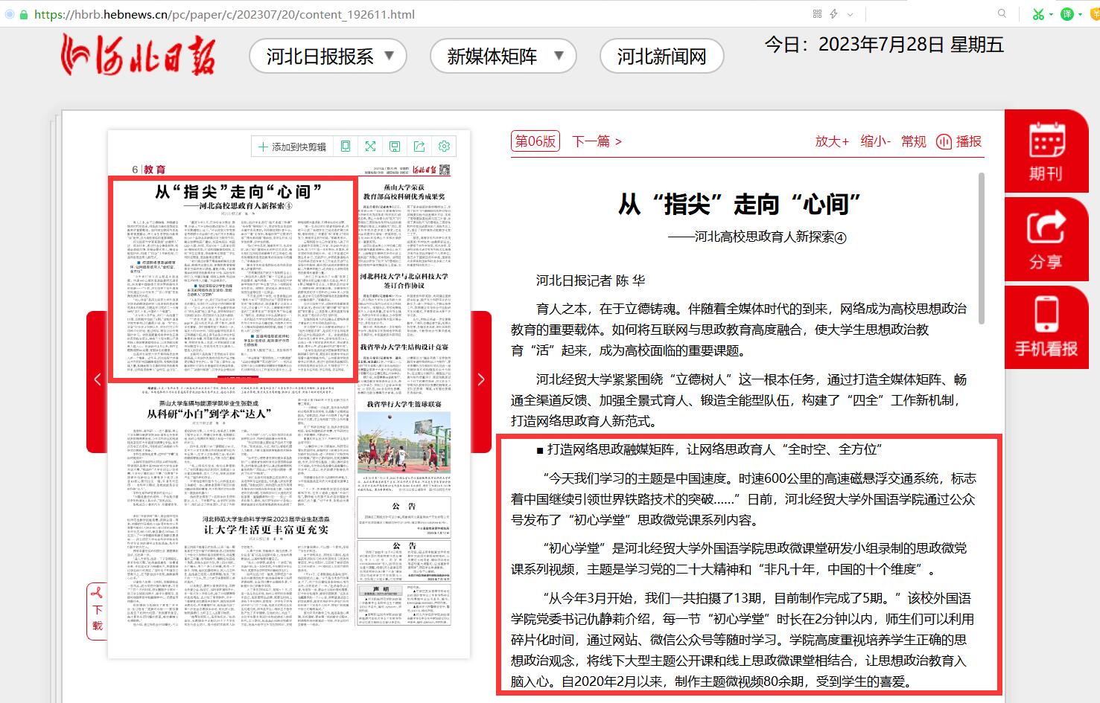Click 添加到快剪辑 button
Viewport: 1100px width, 703px height.
tap(292, 147)
